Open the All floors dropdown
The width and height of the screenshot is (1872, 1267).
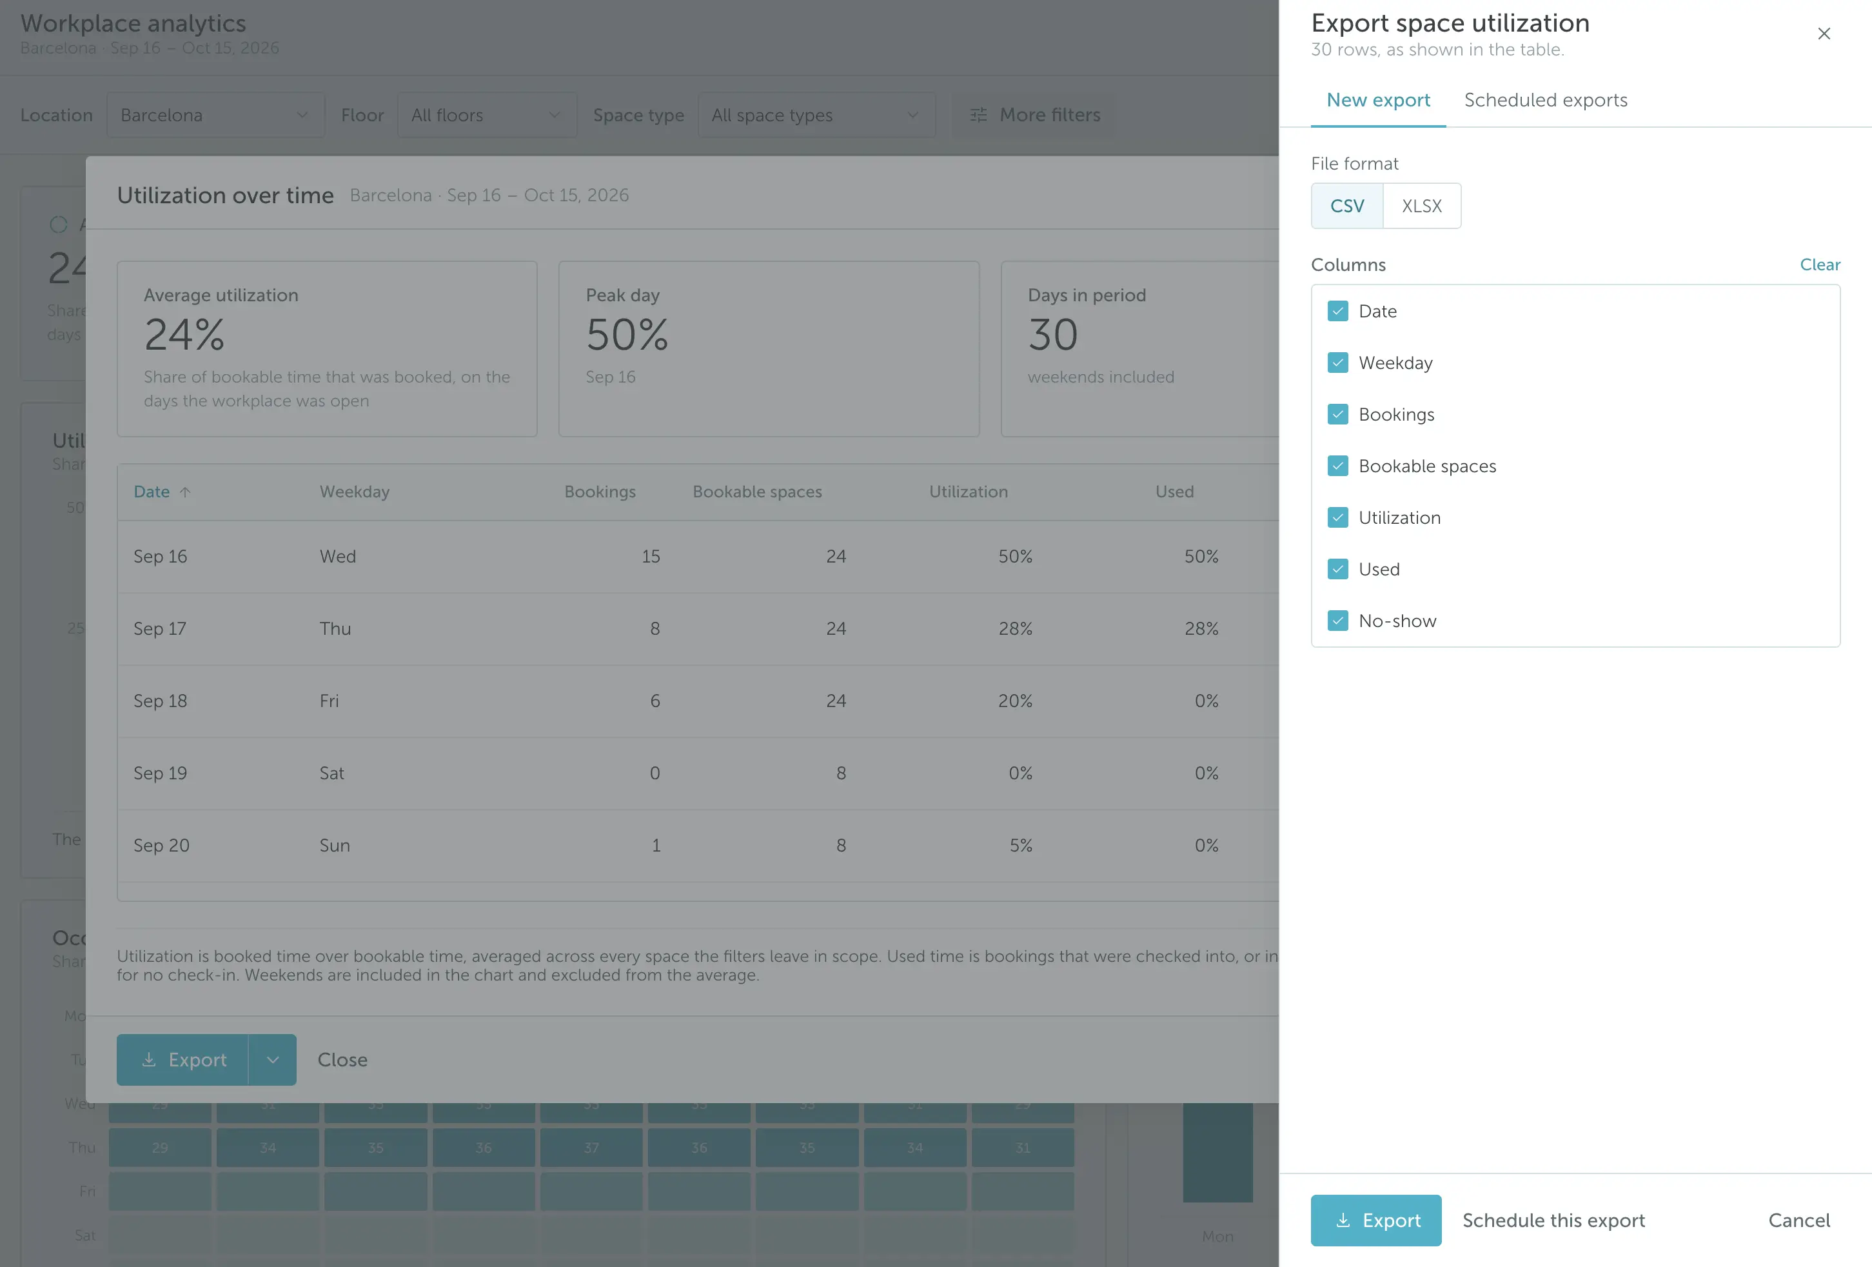pos(486,115)
